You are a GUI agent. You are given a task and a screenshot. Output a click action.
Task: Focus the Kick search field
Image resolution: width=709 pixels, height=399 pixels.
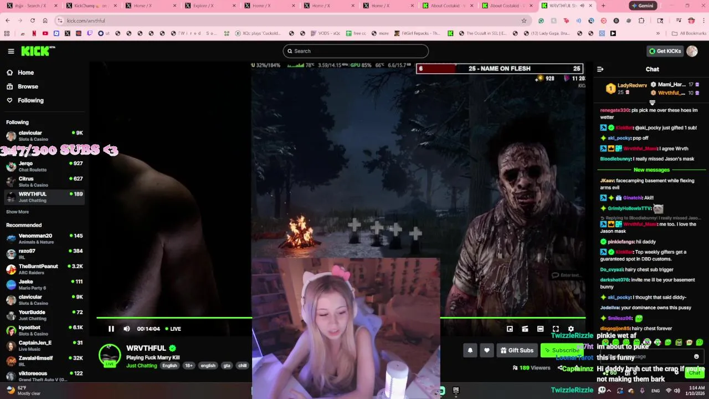[356, 51]
